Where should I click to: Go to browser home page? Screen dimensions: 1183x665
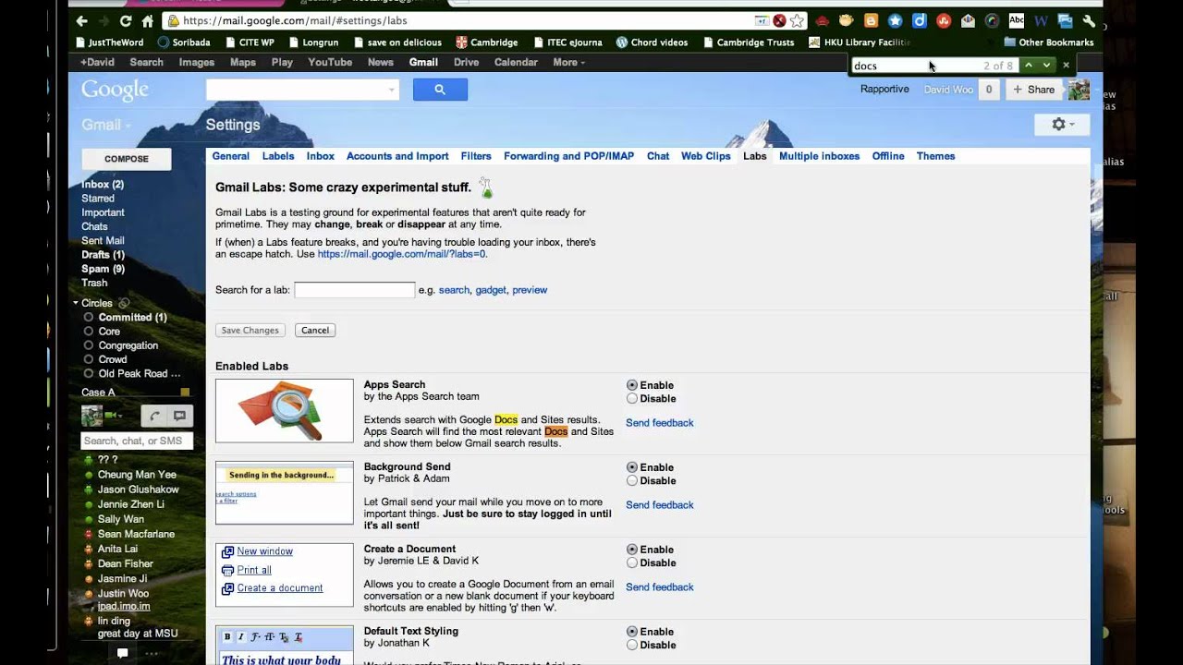coord(147,20)
